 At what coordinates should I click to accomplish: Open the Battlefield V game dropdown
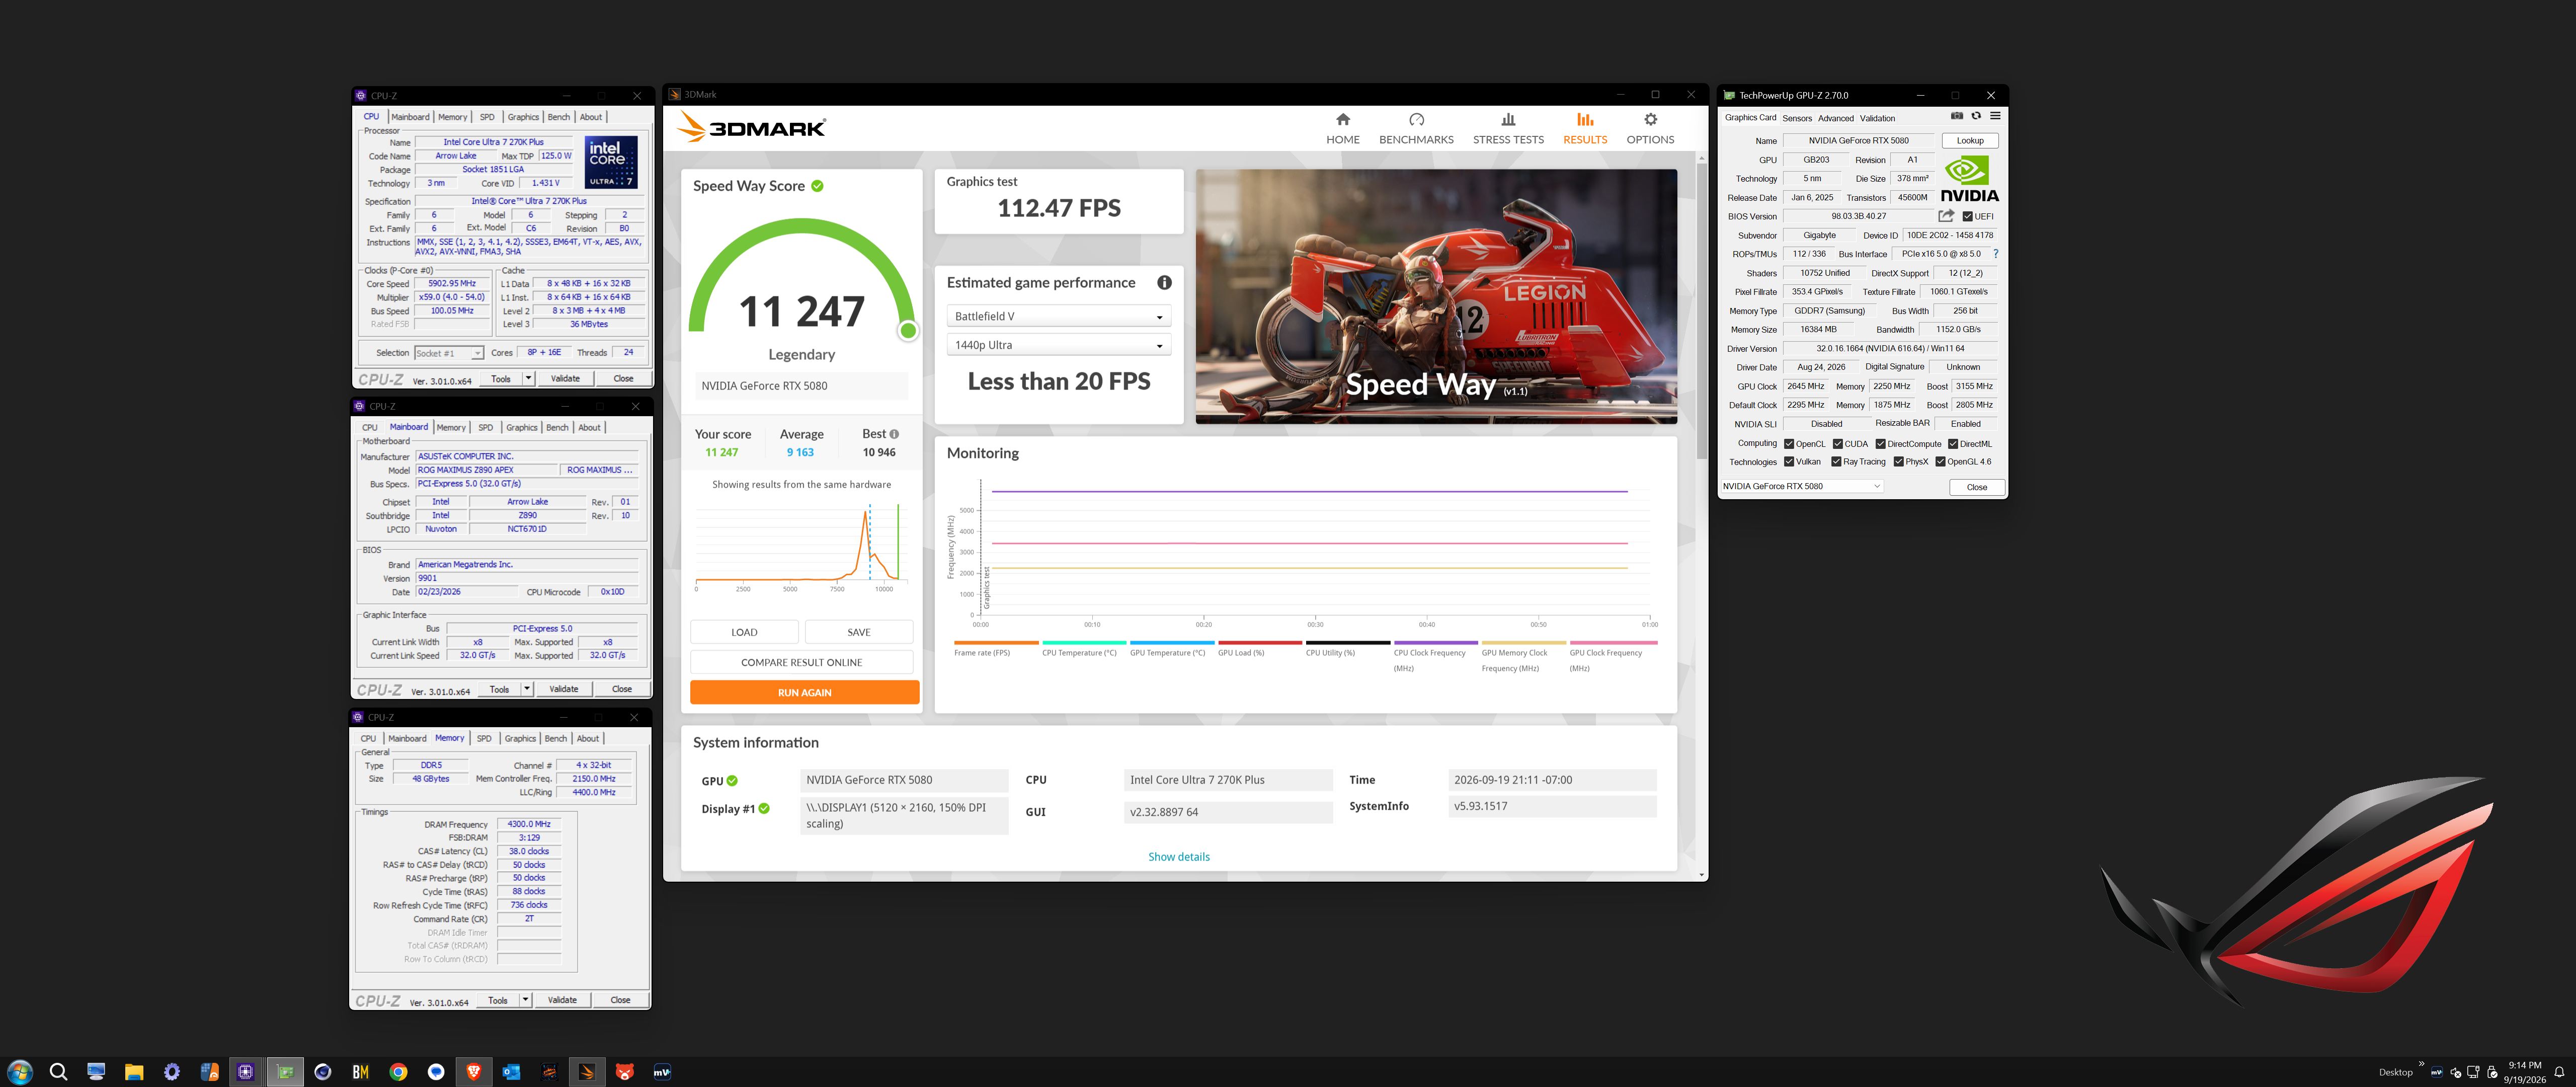1058,317
